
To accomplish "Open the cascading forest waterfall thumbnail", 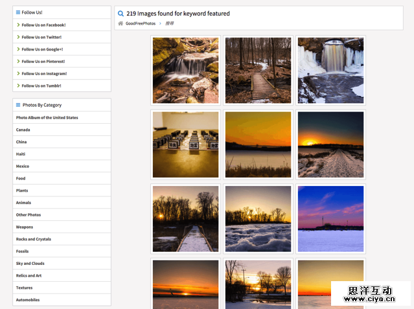I will (x=185, y=70).
